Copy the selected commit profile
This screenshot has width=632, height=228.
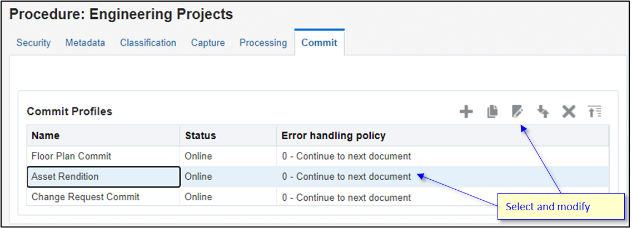(492, 112)
